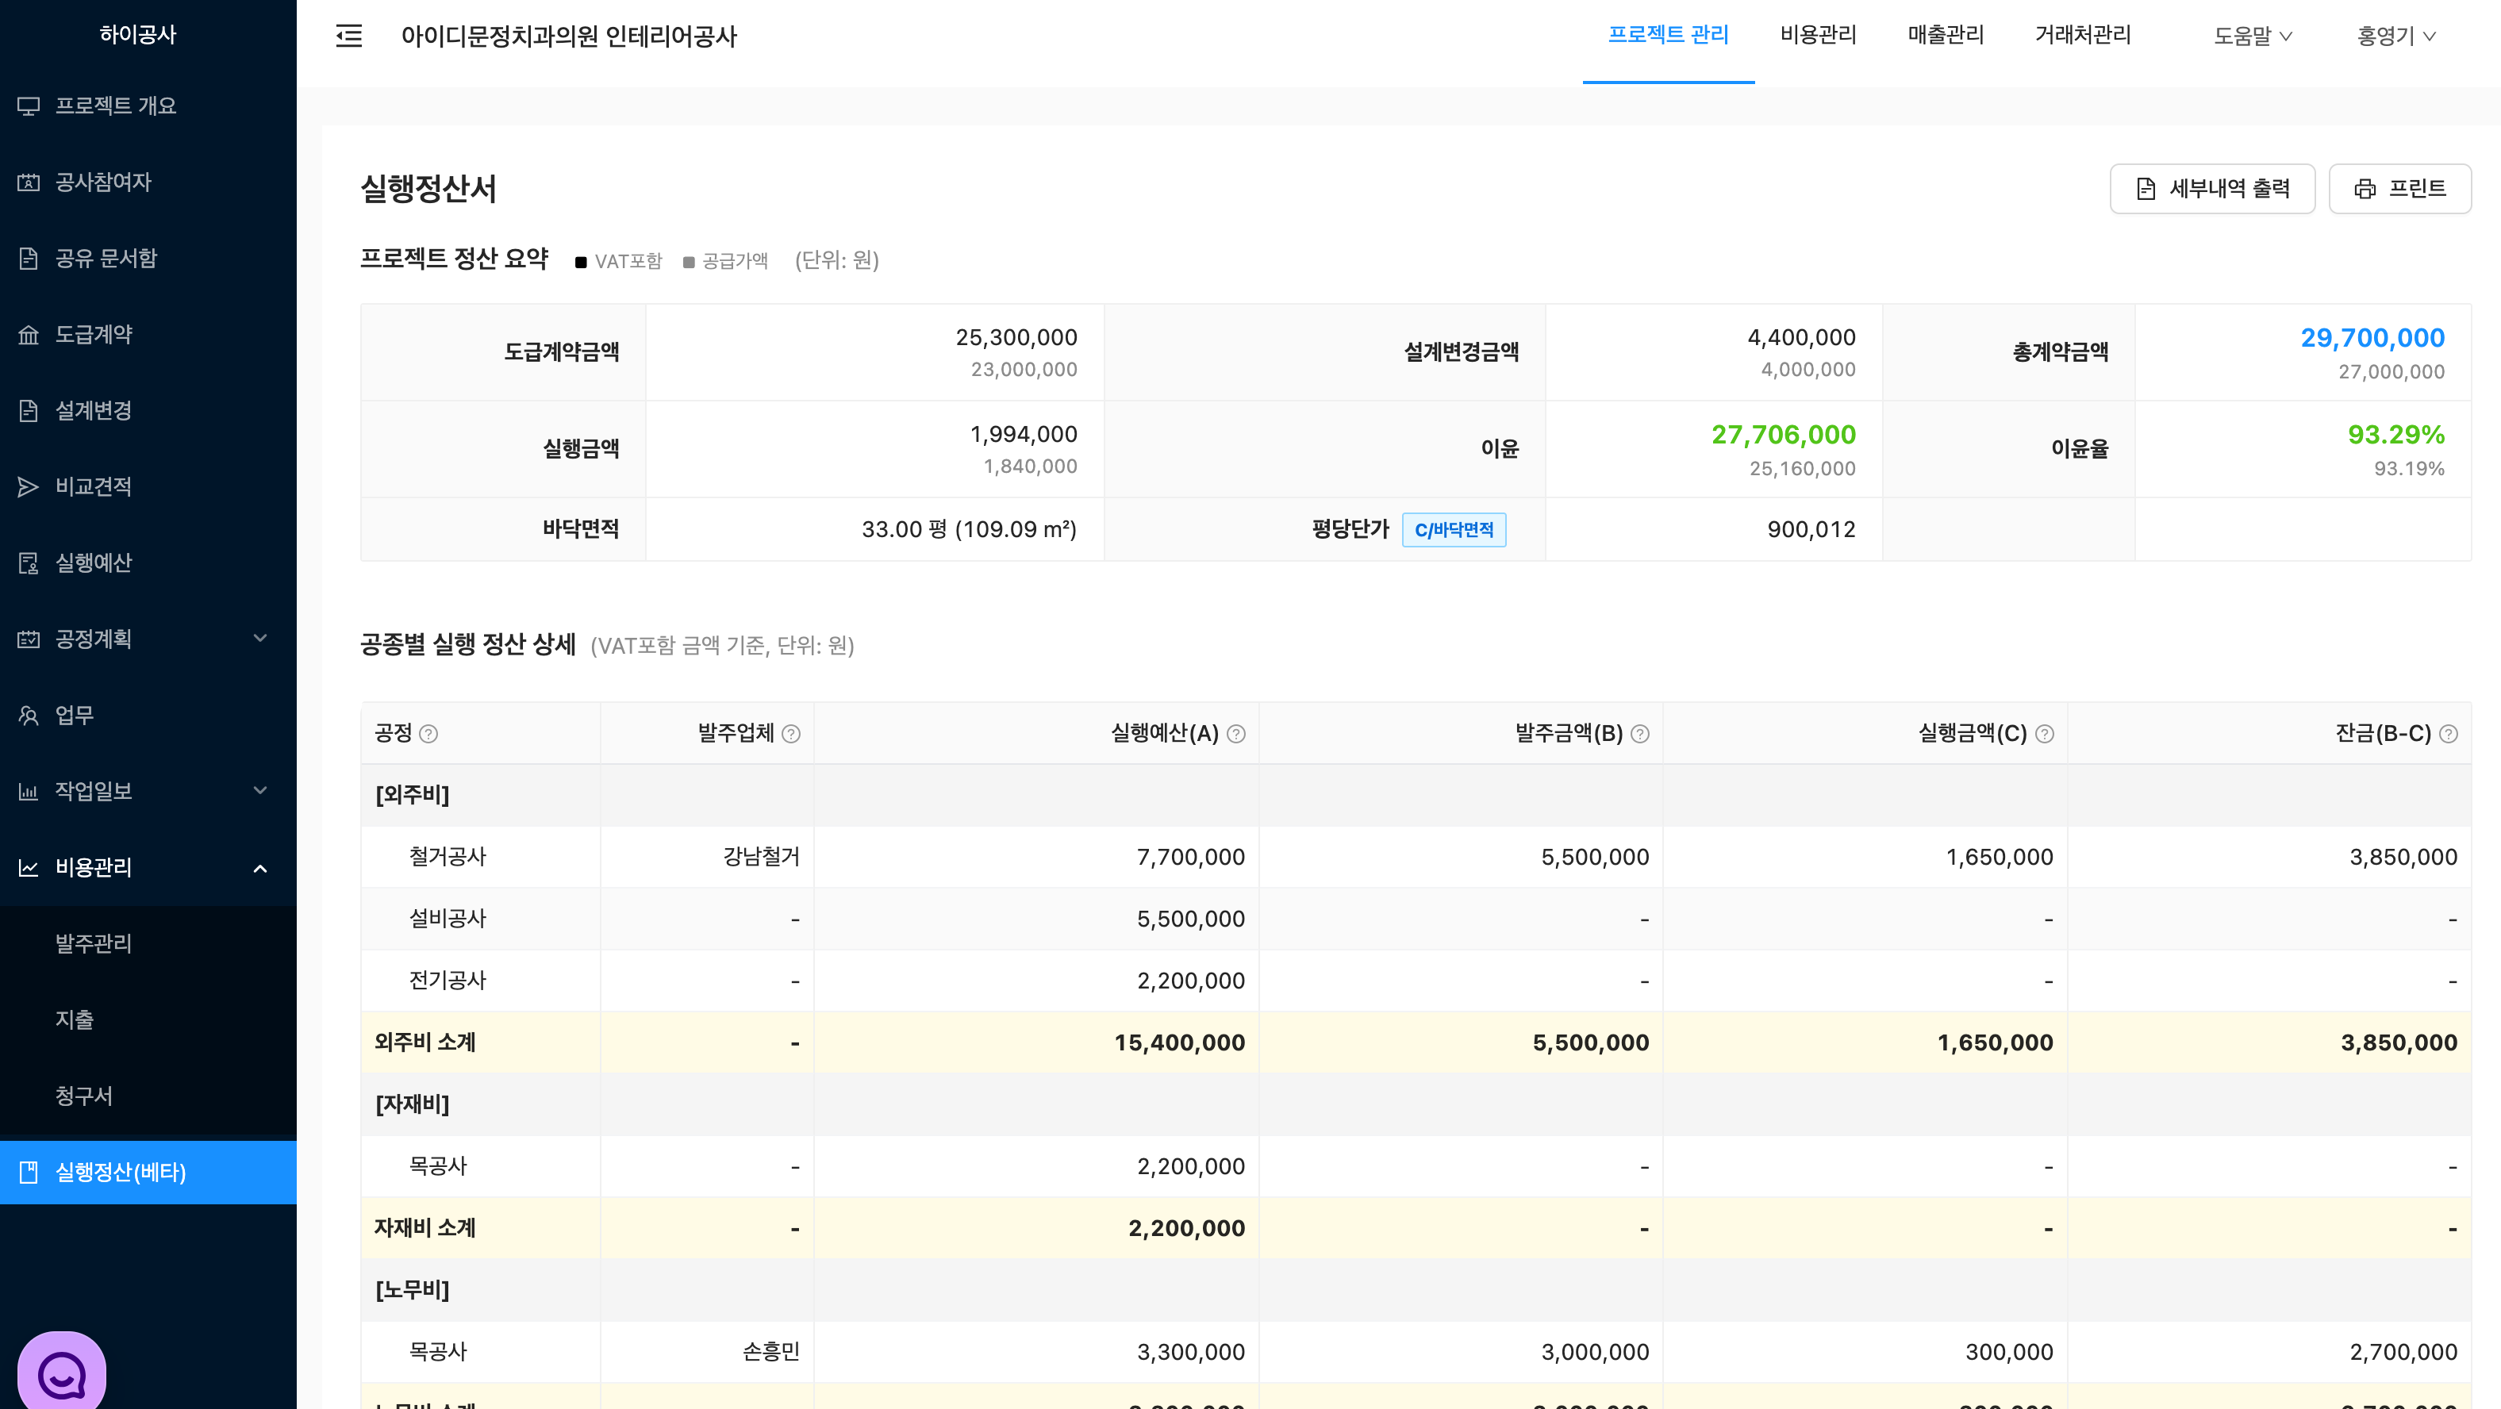Collapse the 비용관리 sidebar submenu
The image size is (2501, 1409).
[x=259, y=868]
